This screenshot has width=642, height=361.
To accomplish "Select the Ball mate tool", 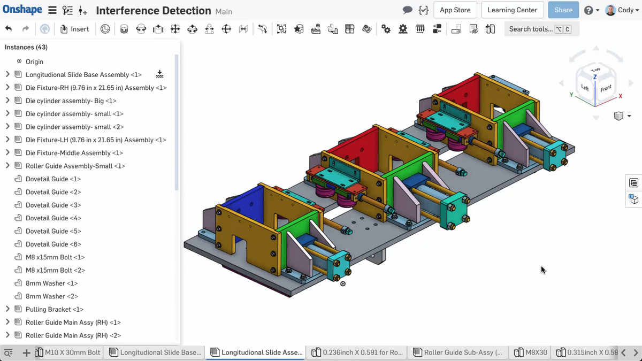I will [226, 29].
